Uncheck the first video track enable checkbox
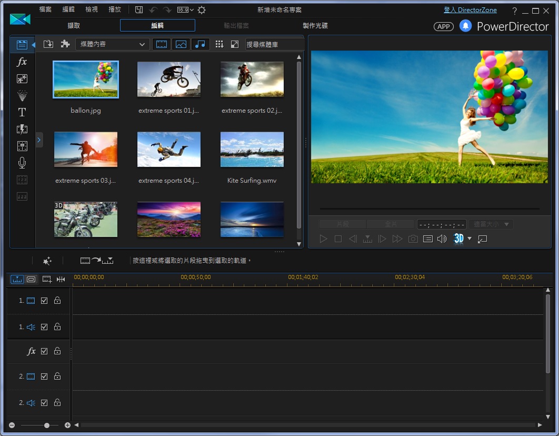This screenshot has width=559, height=436. tap(45, 300)
